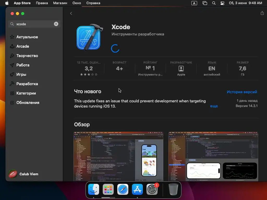The width and height of the screenshot is (267, 200).
Task: Click the search magnifier icon in sidebar
Action: tap(12, 24)
